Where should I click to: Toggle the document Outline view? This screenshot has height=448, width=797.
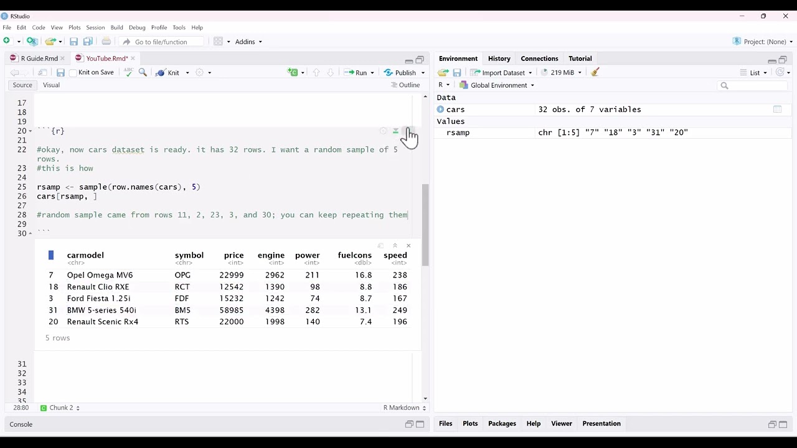click(405, 85)
